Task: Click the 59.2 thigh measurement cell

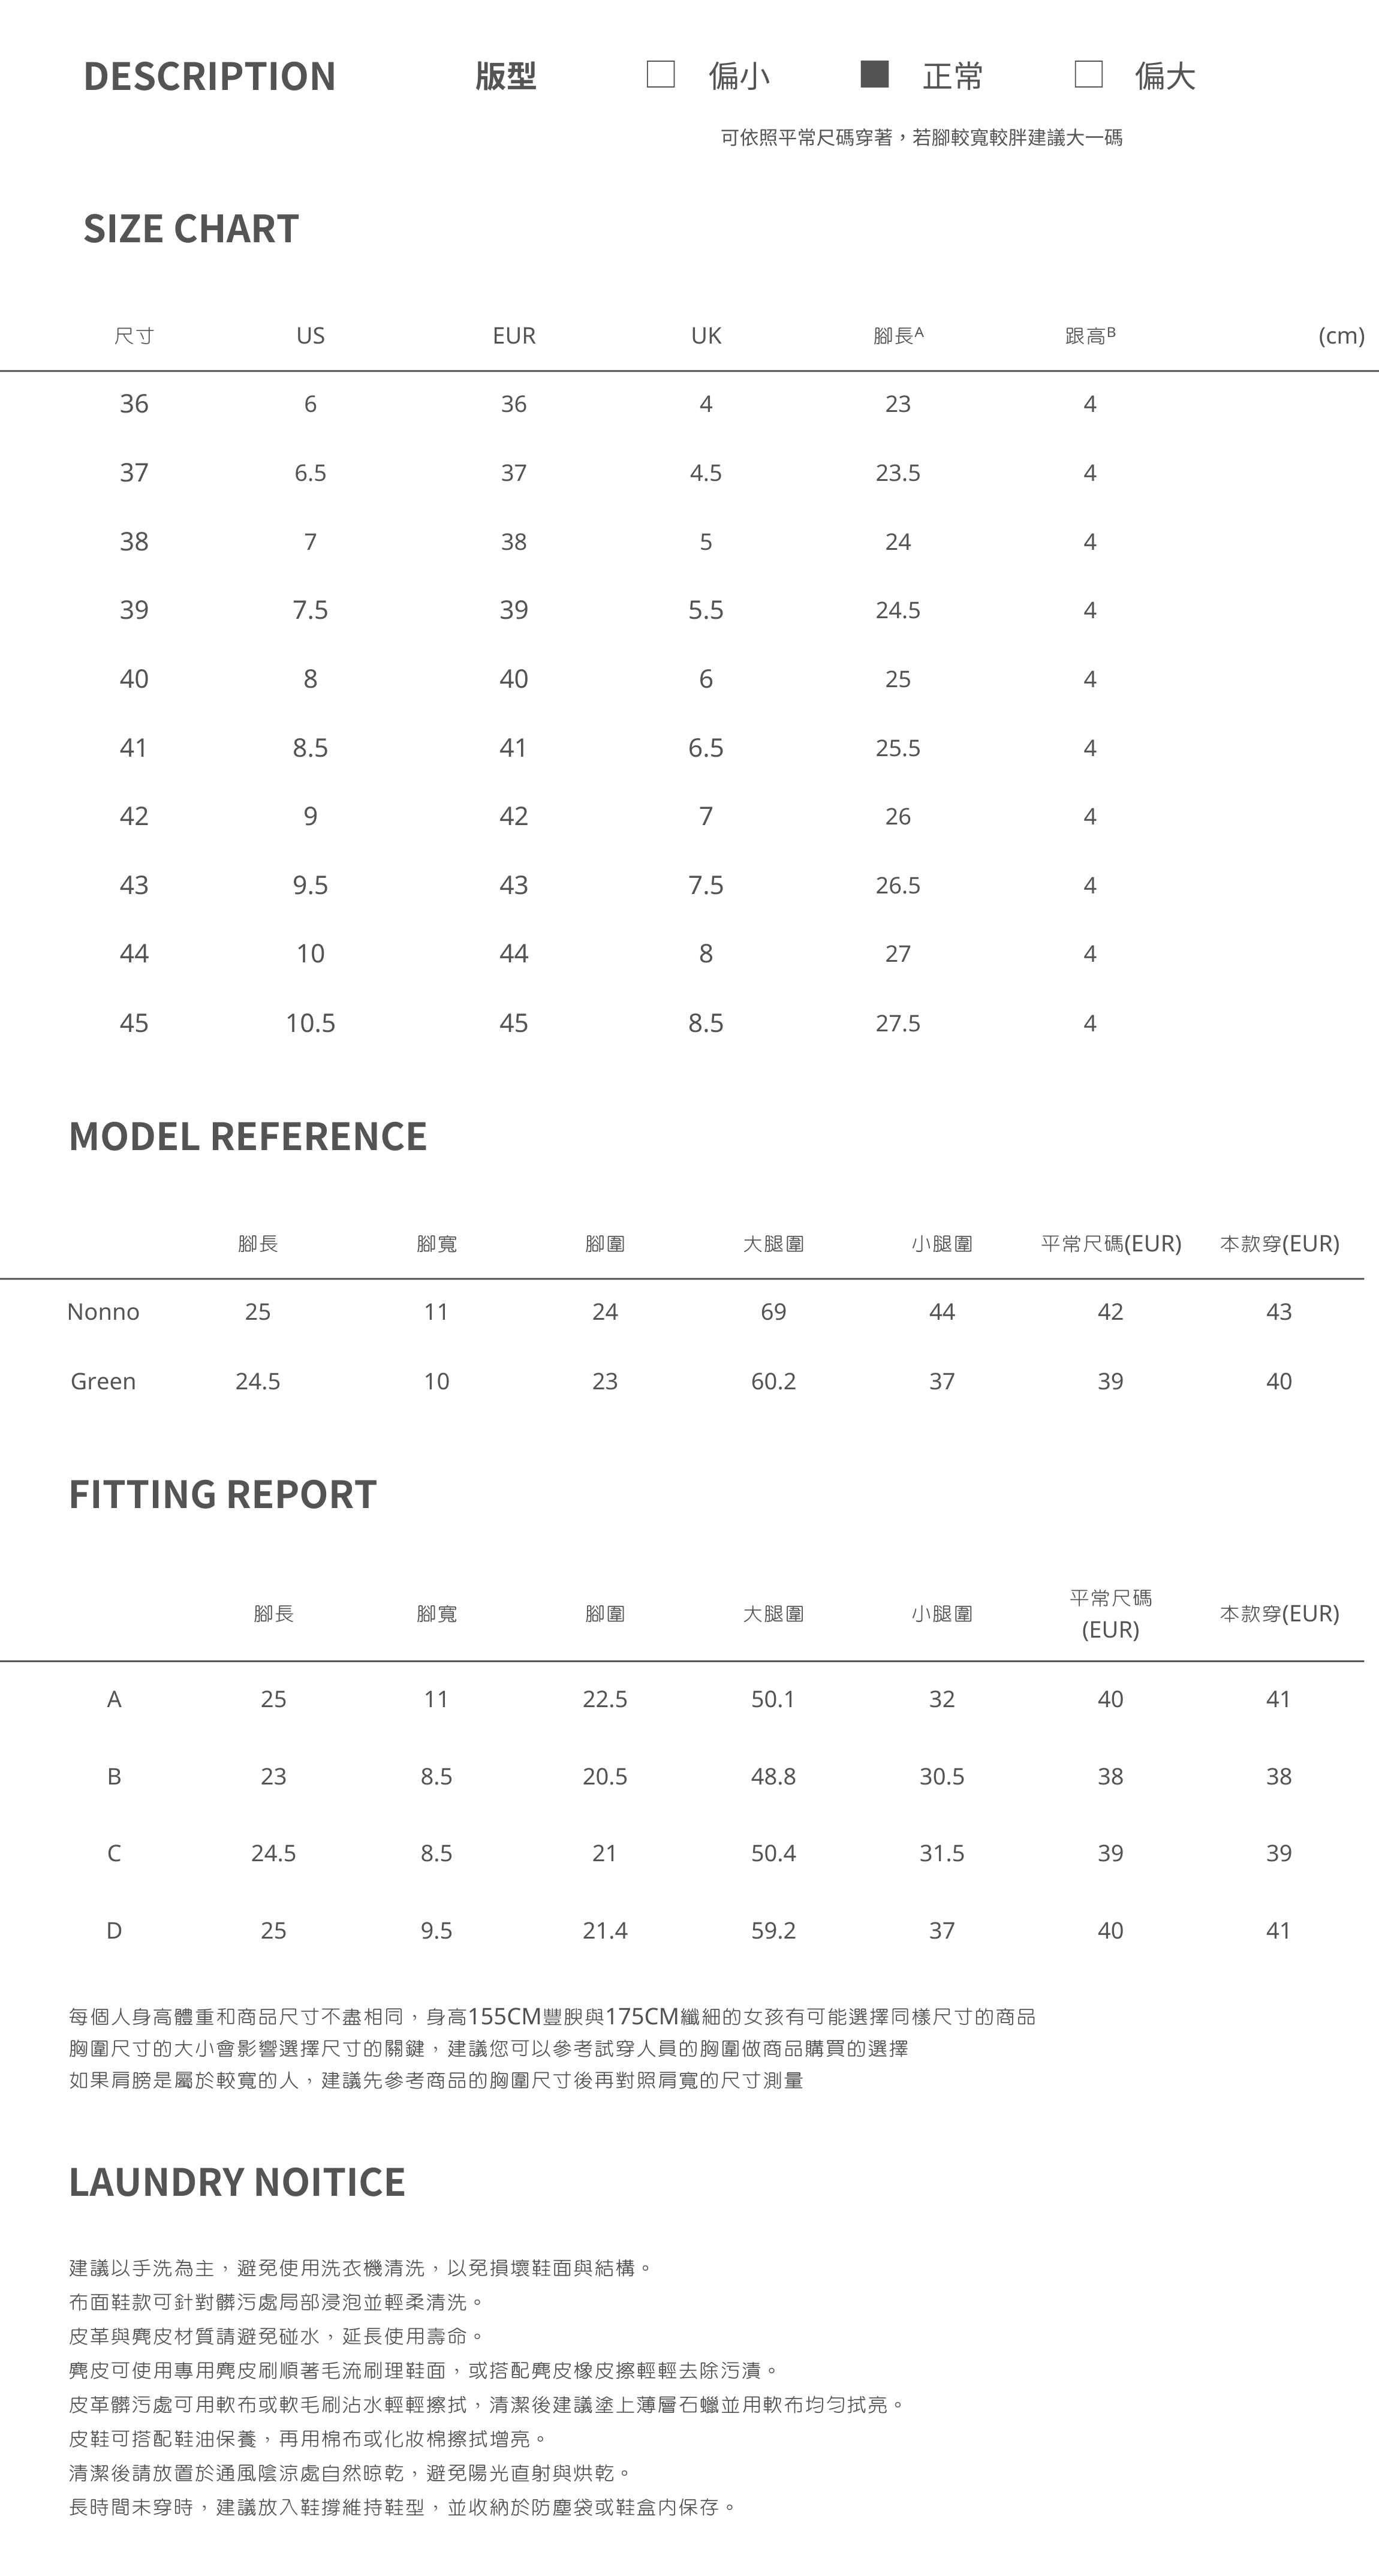Action: (773, 1930)
